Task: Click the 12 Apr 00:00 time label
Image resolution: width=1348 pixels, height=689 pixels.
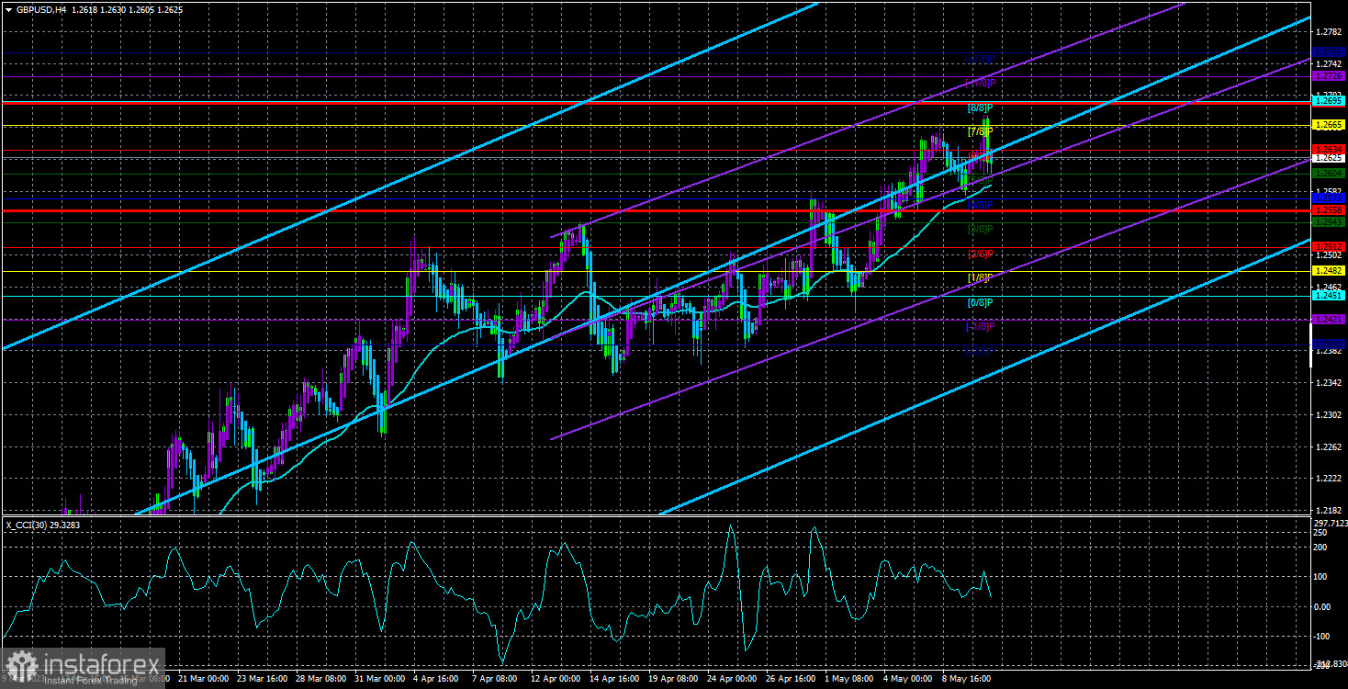Action: (x=556, y=680)
